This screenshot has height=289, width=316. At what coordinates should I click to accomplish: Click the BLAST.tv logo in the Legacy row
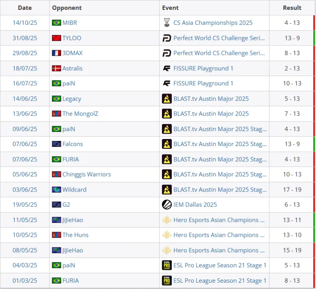click(x=167, y=99)
